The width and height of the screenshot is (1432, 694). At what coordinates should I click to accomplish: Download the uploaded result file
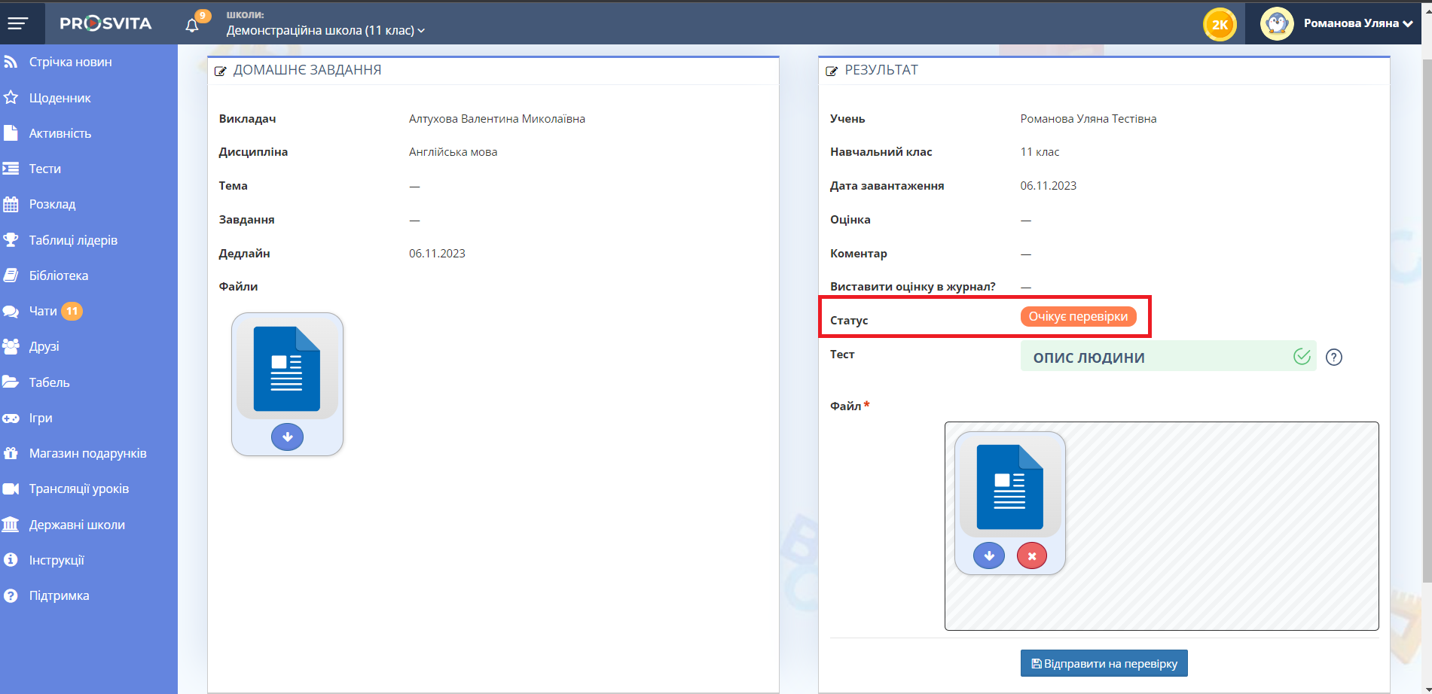pyautogui.click(x=988, y=556)
